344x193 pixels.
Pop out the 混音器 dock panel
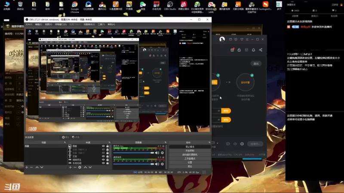[166, 142]
